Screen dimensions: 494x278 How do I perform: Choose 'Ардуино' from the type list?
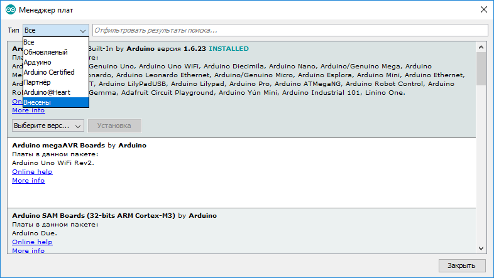click(56, 62)
